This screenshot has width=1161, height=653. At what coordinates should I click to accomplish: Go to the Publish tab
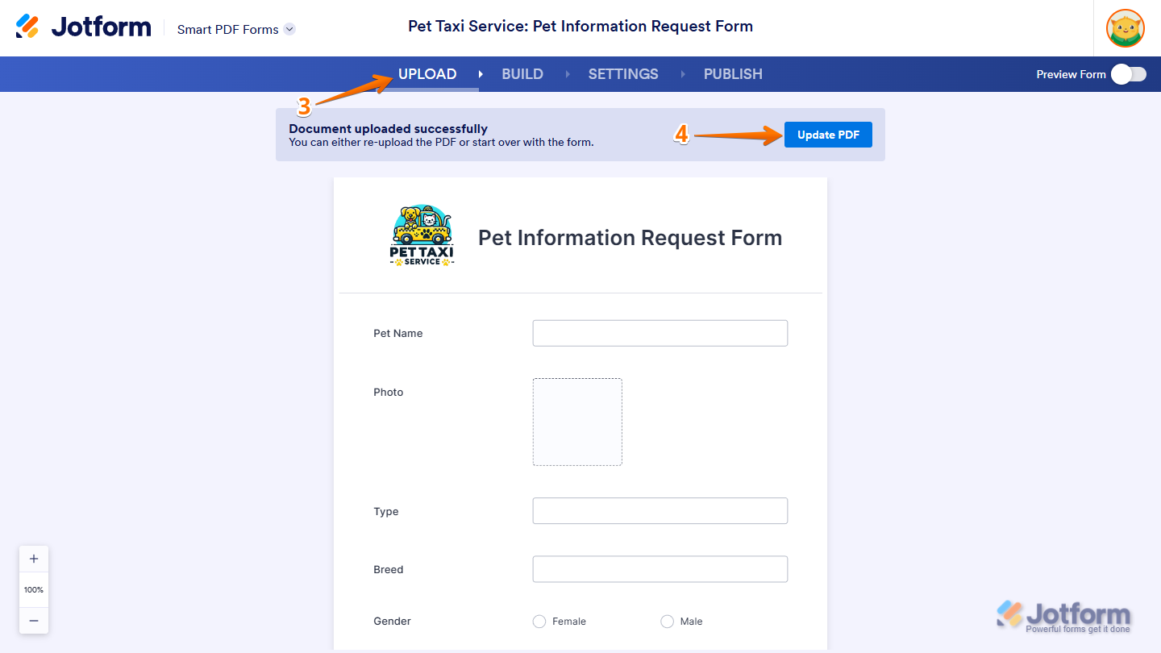pyautogui.click(x=733, y=74)
